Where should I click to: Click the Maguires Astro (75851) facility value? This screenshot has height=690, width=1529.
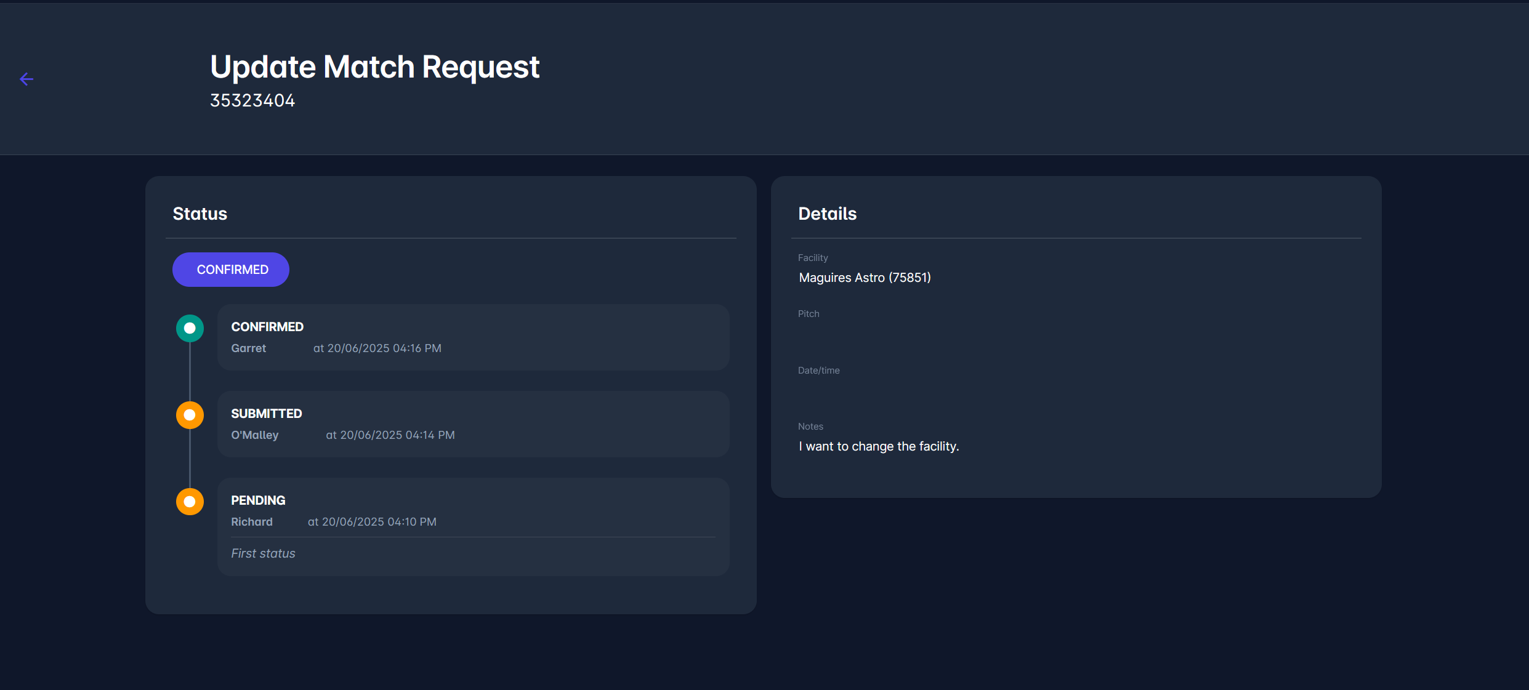point(865,278)
